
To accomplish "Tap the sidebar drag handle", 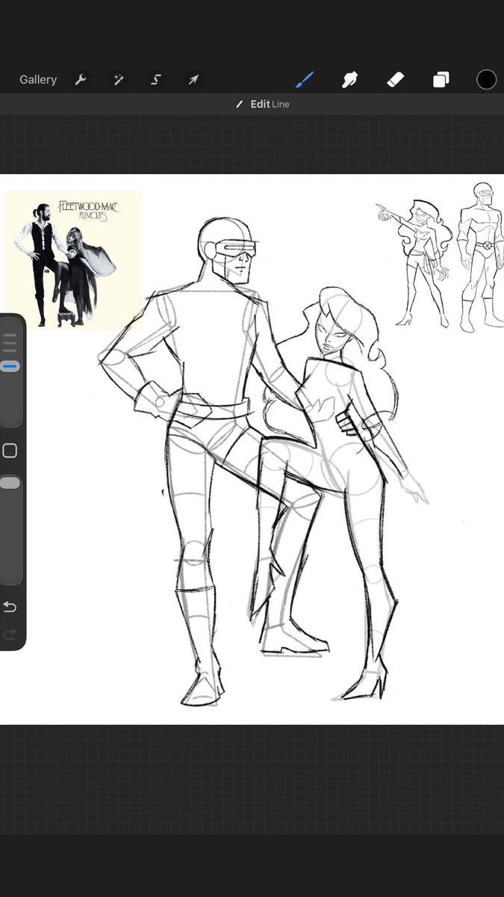I will pos(10,342).
